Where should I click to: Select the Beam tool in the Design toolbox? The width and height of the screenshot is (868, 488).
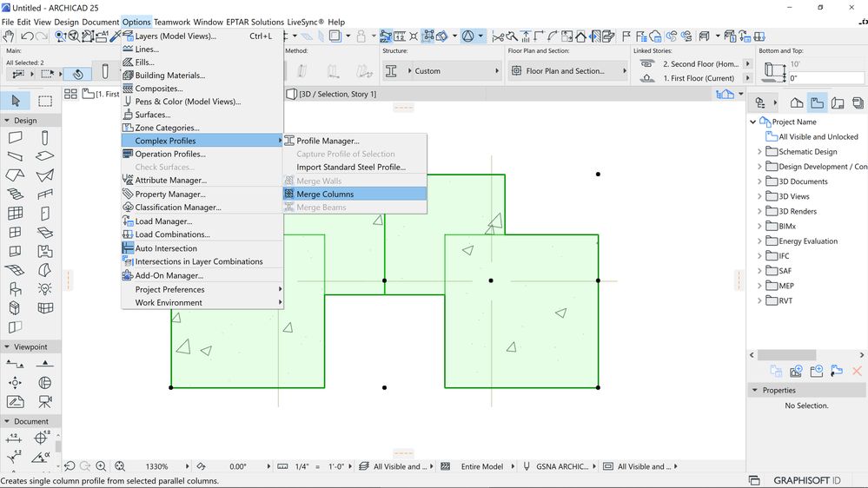[15, 156]
